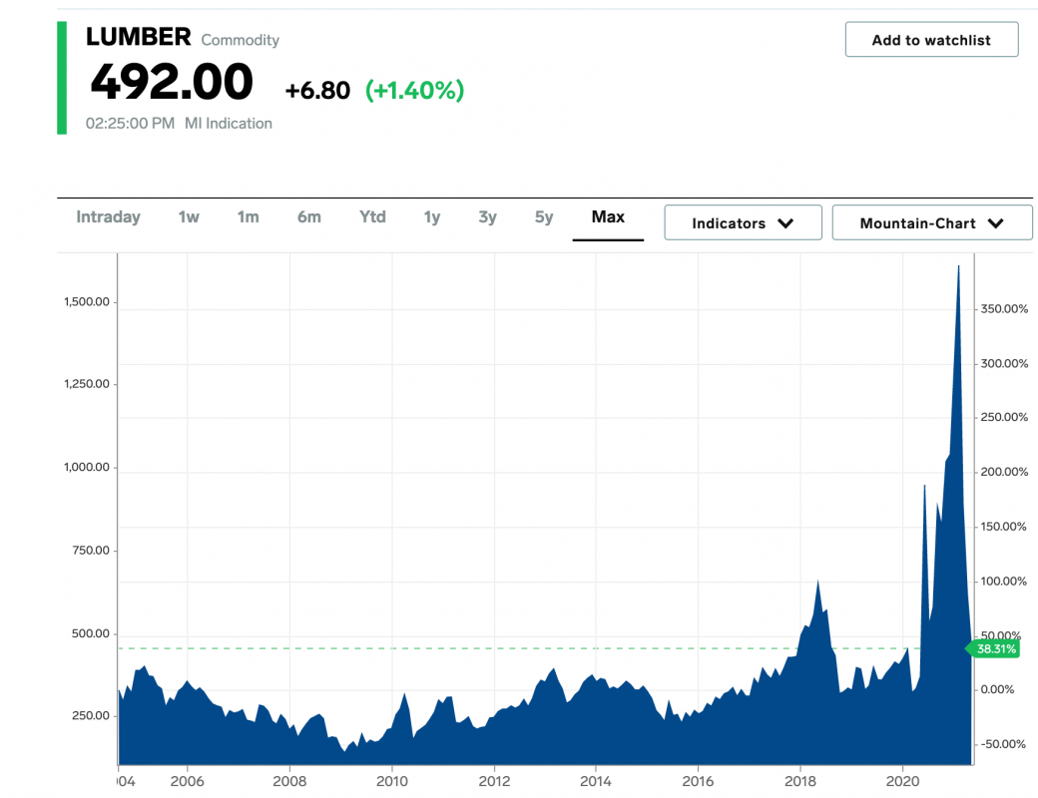
Task: Switch to the Ytd time range
Action: (372, 217)
